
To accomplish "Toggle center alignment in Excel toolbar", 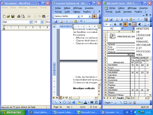I will 125,24.
